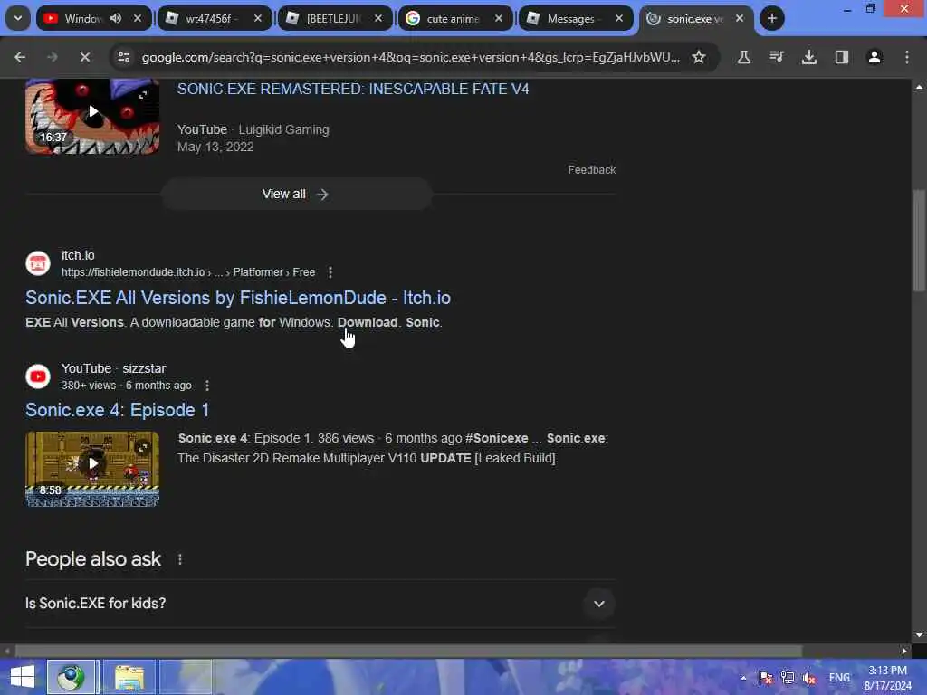Click the vertical scrollbar thumb
This screenshot has width=927, height=695.
(919, 240)
